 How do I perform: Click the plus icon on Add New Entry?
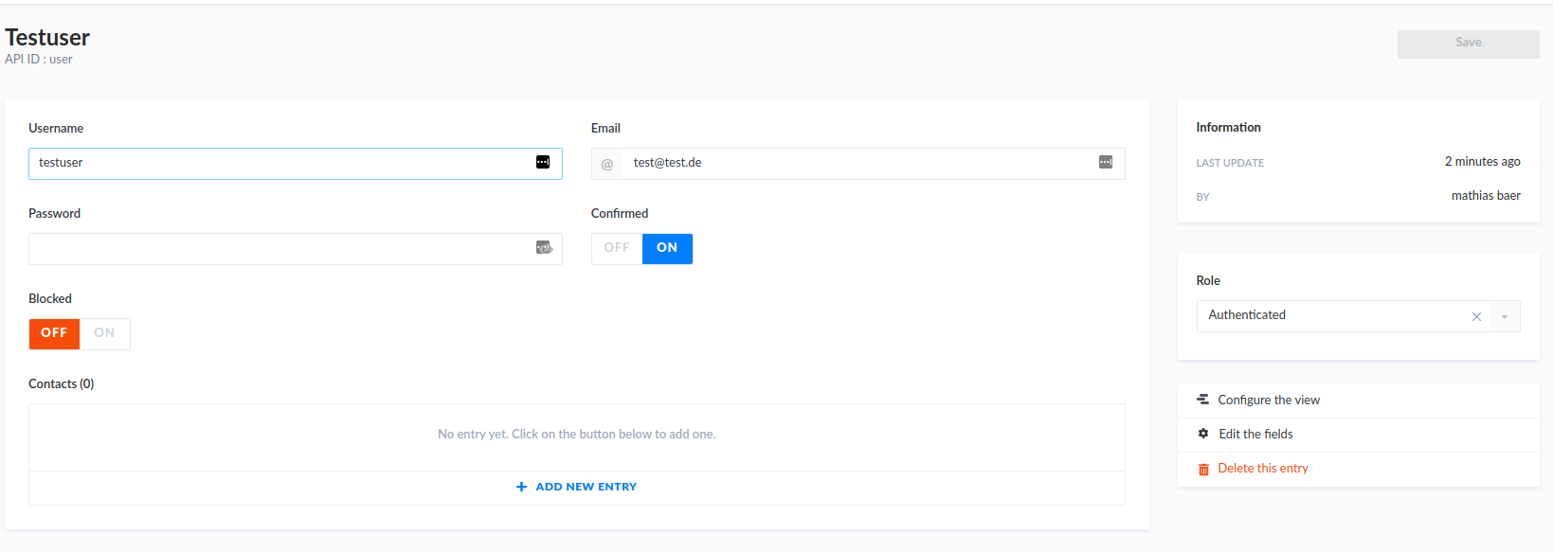click(x=522, y=486)
